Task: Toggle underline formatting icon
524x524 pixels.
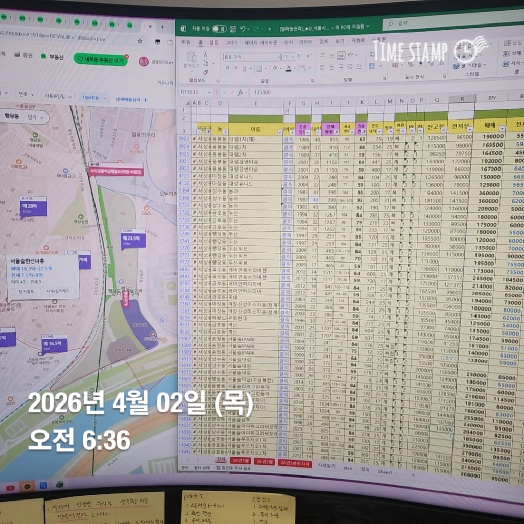Action: click(244, 68)
